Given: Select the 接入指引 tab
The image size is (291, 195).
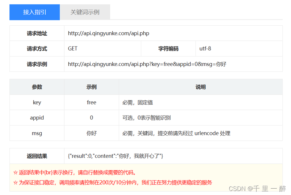Looking at the screenshot, I should click(x=34, y=12).
